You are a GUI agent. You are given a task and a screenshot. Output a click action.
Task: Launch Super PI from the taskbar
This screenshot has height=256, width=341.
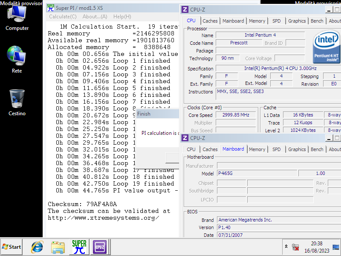79,247
